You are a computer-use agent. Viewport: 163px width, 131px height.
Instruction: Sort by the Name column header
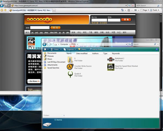(71, 53)
